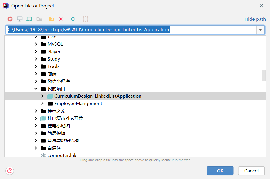Click the file tree vertical scrollbar thumb
270x179 pixels.
click(263, 75)
